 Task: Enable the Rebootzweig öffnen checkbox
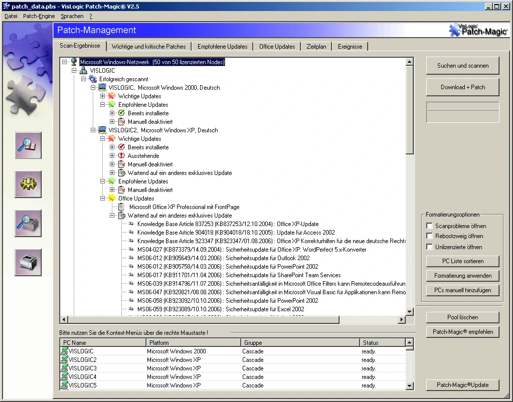(x=430, y=236)
